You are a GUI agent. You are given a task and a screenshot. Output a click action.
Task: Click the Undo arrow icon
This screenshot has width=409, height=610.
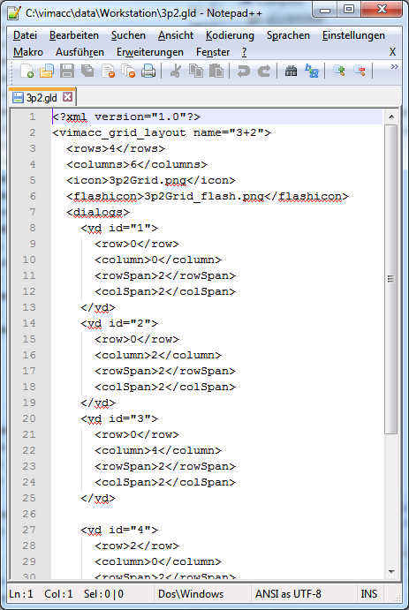coord(244,72)
